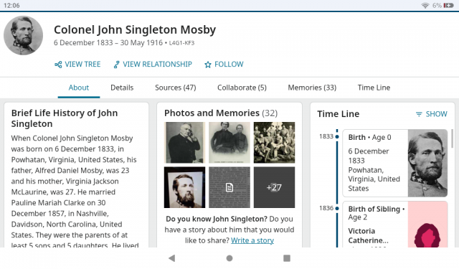Click the View Relationship link icon

[x=116, y=65]
